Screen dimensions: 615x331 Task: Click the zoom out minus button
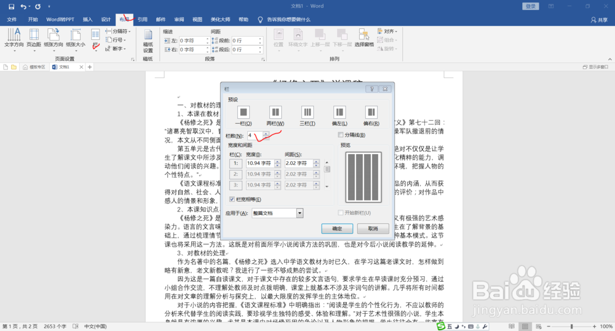click(549, 326)
